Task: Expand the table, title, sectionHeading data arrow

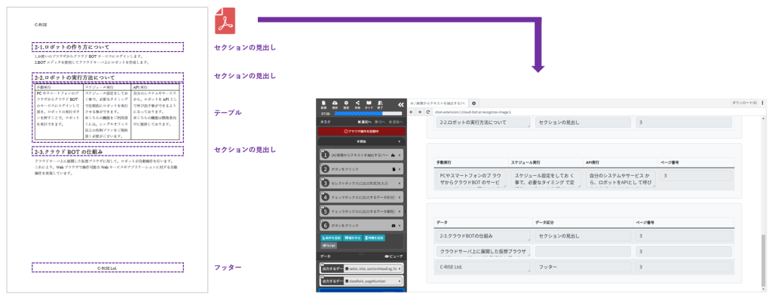Action: pyautogui.click(x=400, y=269)
